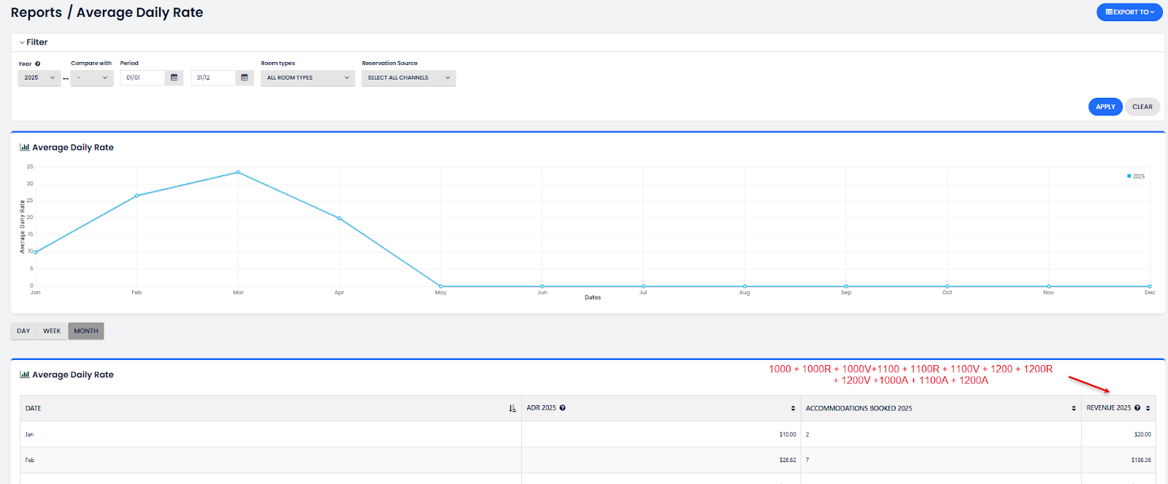Switch chart view to WEEK
The height and width of the screenshot is (484, 1168).
[x=52, y=331]
